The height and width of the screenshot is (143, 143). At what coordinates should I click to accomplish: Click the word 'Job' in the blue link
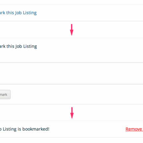(x=18, y=13)
